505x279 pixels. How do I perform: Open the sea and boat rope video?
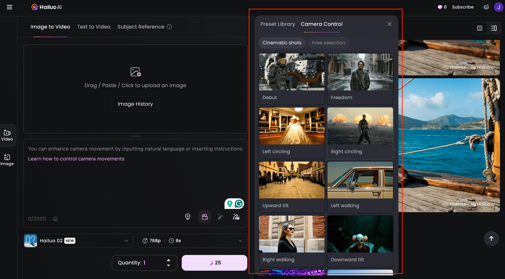(449, 145)
